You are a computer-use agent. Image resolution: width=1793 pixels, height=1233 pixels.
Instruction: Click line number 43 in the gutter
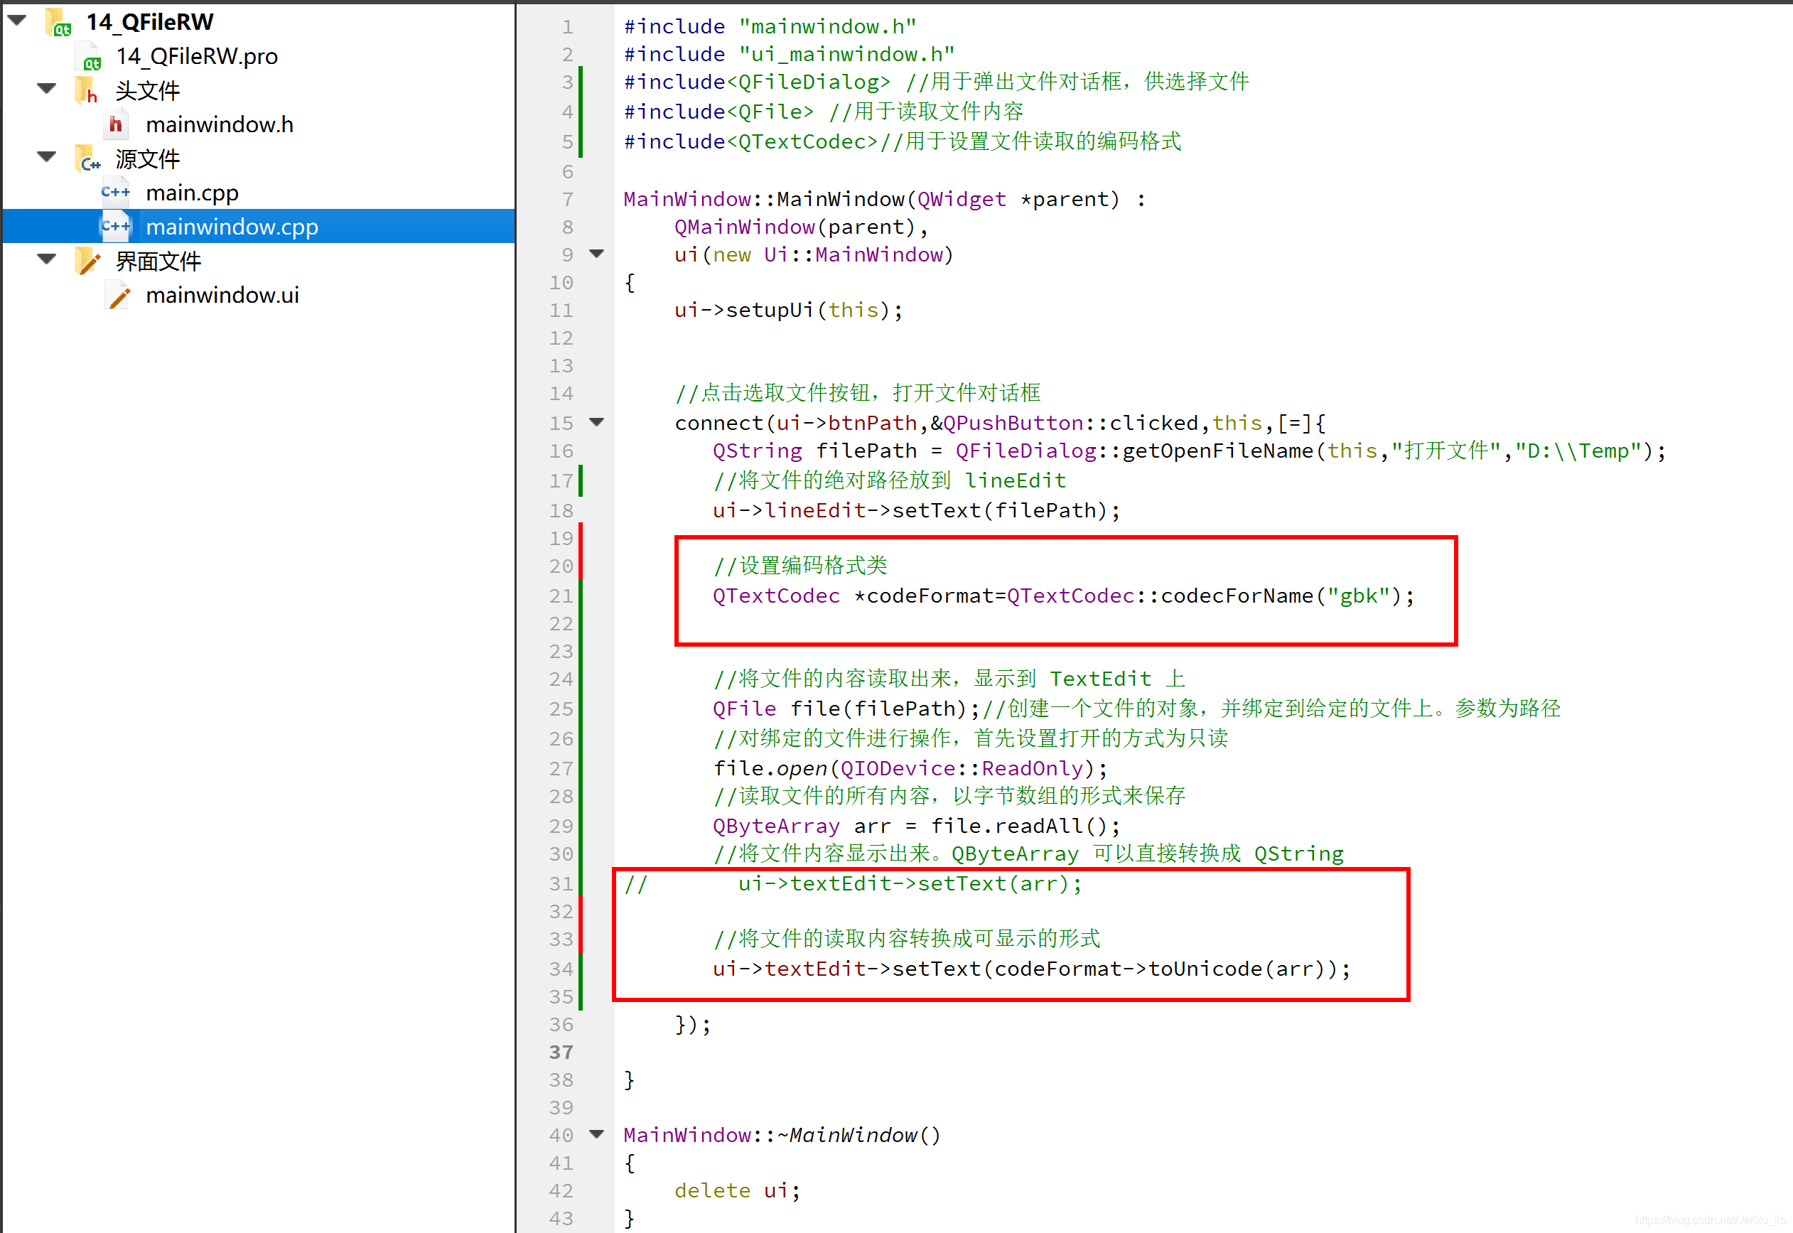tap(561, 1218)
